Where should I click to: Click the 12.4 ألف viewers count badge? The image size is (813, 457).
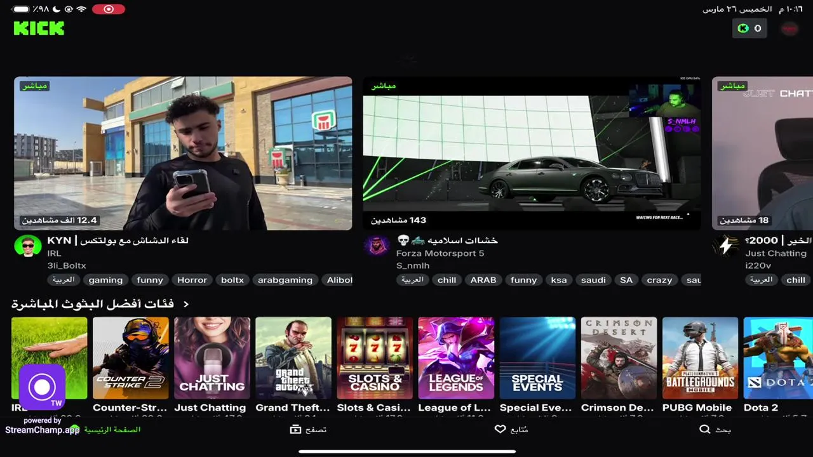click(x=60, y=220)
